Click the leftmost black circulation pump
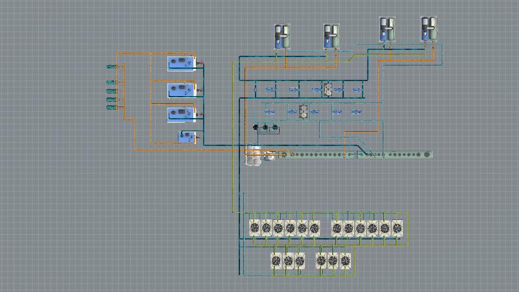The width and height of the screenshot is (519, 292). point(256,127)
